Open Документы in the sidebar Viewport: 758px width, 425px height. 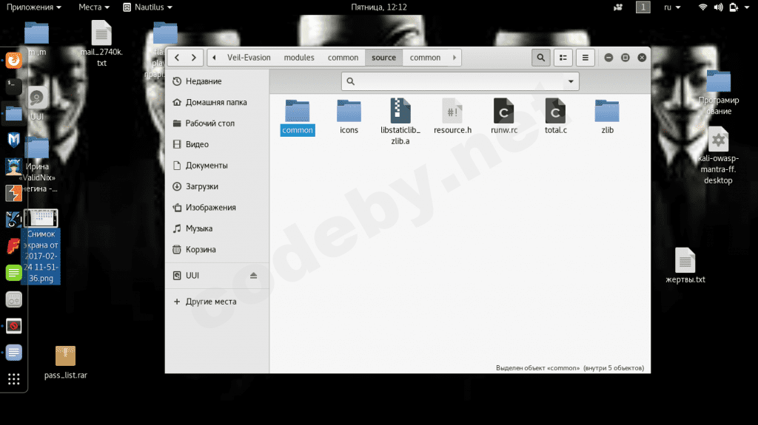tap(217, 165)
